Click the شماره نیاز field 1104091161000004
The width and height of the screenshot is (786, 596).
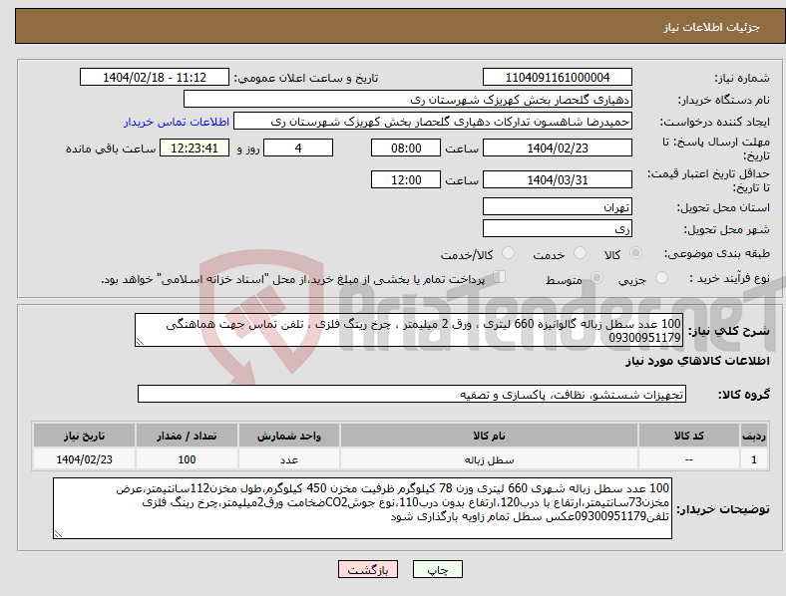[558, 77]
